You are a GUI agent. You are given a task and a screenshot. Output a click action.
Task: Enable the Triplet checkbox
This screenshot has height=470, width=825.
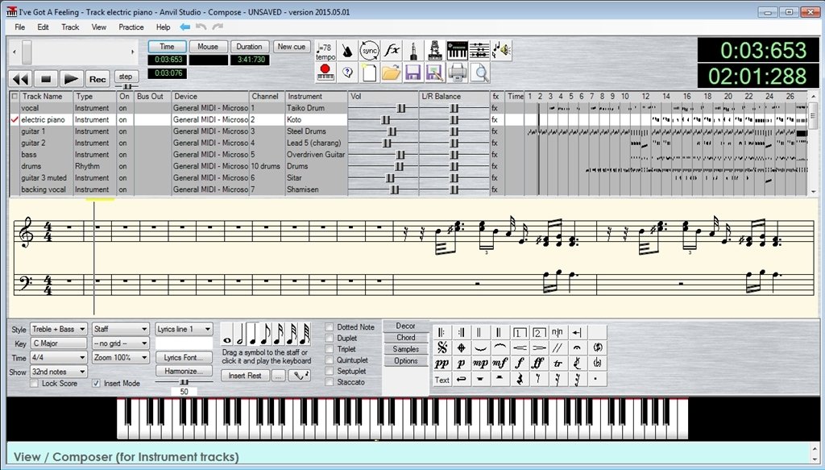(330, 349)
